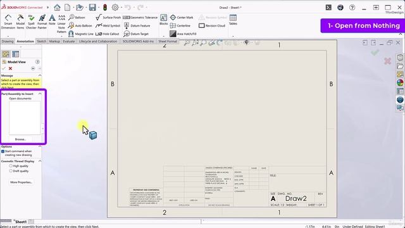Open the New document dropdown arrow
Image resolution: width=405 pixels, height=228 pixels.
pos(73,8)
